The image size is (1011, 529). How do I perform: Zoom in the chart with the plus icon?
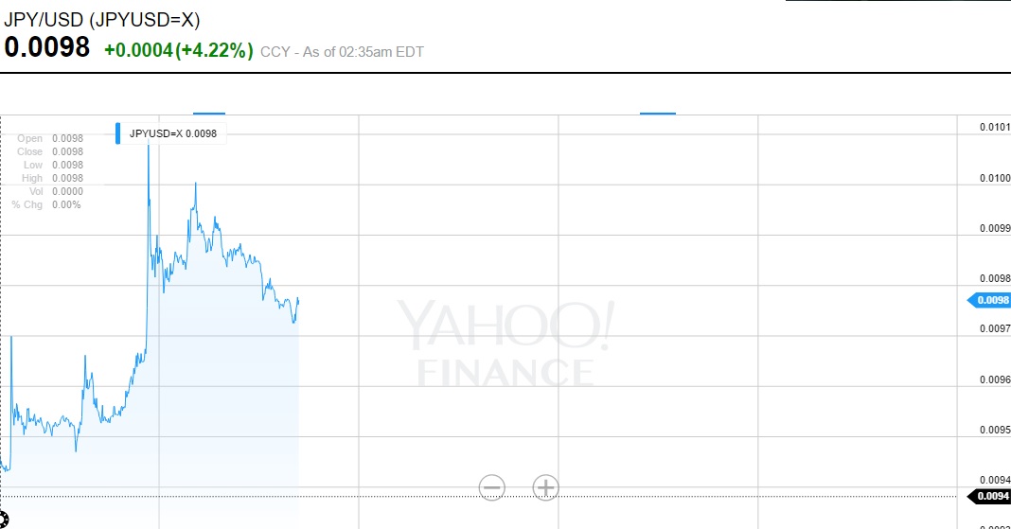pos(545,487)
